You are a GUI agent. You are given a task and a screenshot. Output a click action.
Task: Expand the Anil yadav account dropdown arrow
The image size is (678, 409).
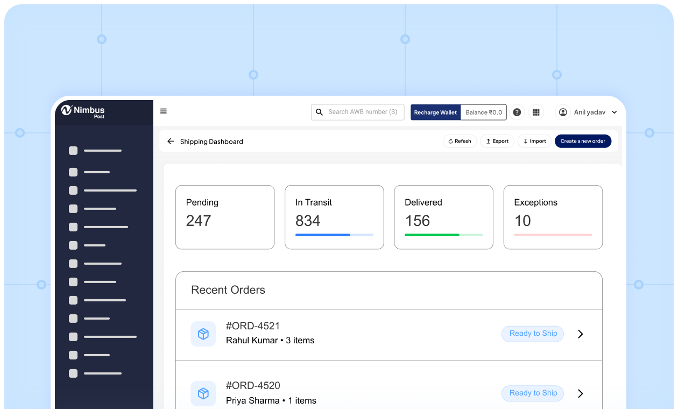(615, 112)
